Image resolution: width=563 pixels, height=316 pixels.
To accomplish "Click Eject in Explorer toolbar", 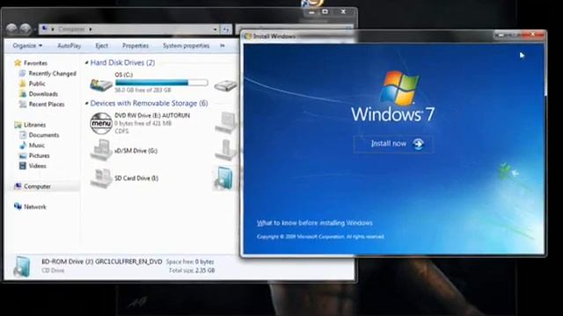I will click(x=102, y=46).
